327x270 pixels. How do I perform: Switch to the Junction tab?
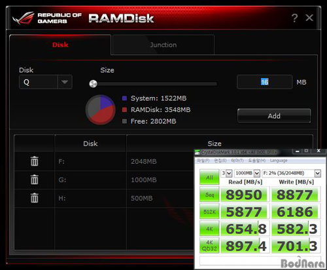click(x=163, y=45)
